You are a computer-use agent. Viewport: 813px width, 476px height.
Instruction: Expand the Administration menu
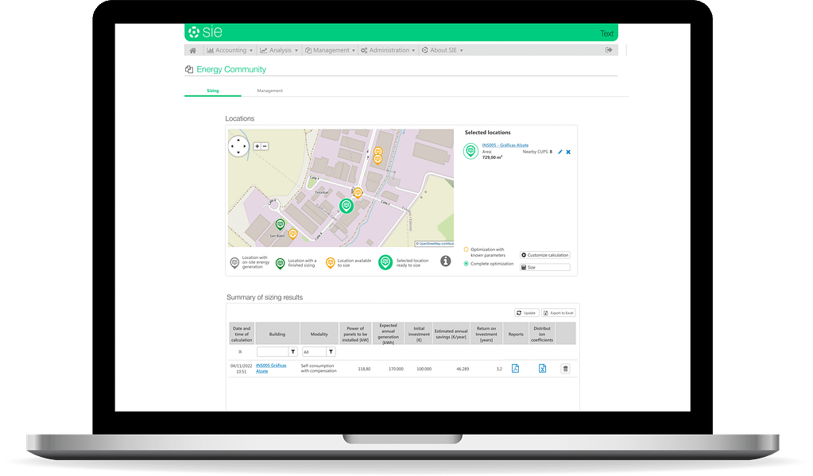click(x=388, y=50)
